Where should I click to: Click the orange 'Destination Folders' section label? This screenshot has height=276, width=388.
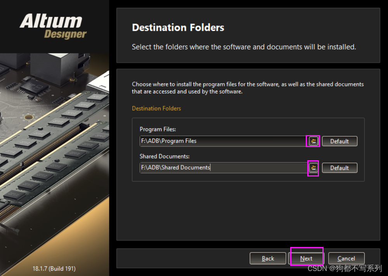156,108
